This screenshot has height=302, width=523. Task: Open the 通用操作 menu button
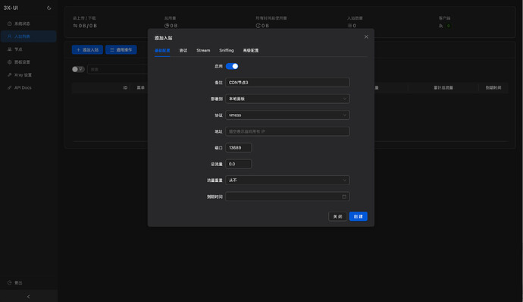[121, 50]
